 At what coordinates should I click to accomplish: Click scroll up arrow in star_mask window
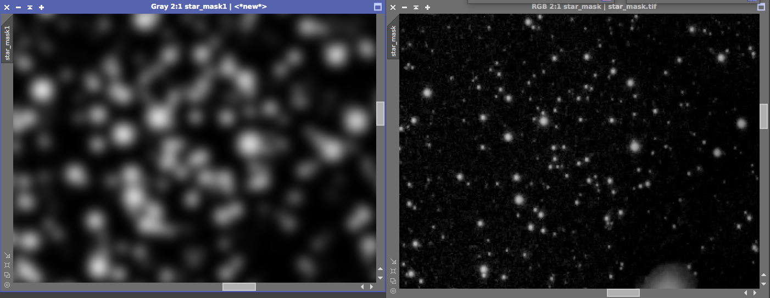coord(763,275)
